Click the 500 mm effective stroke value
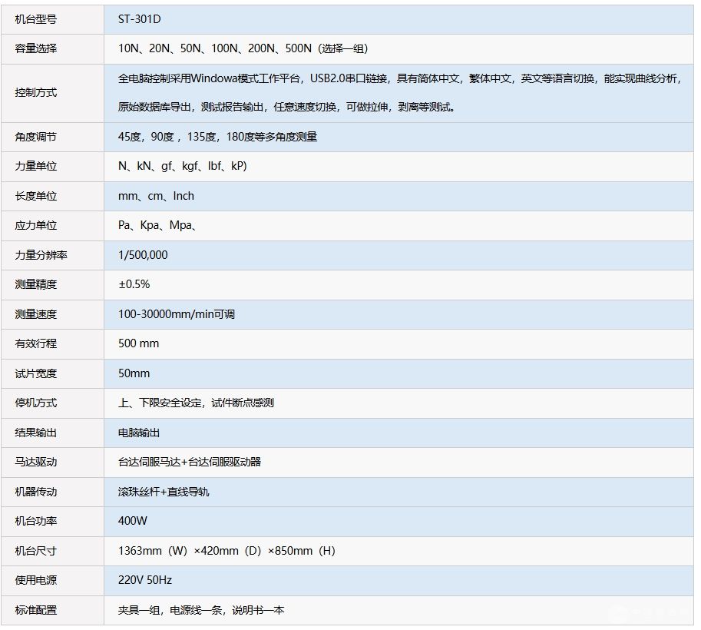The height and width of the screenshot is (630, 701). coord(139,343)
